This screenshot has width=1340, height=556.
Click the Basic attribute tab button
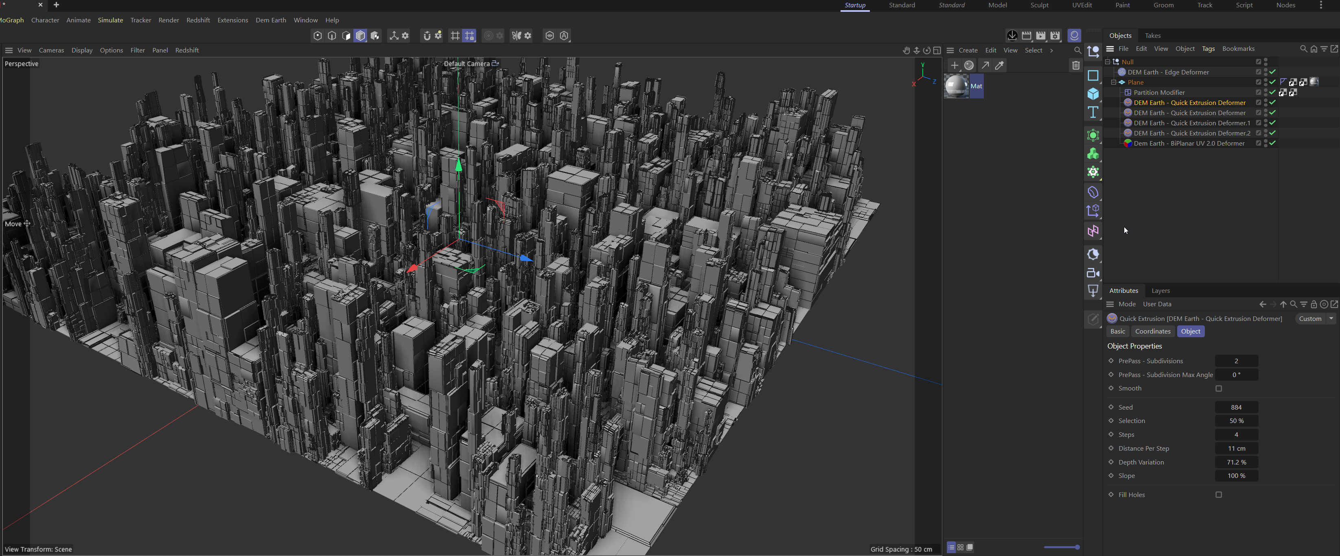point(1117,331)
